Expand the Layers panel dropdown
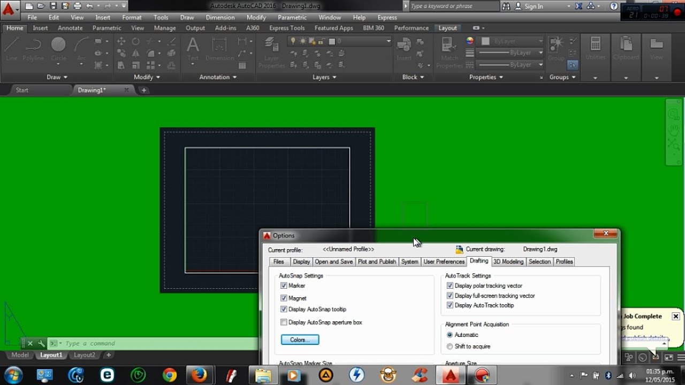Screen dimensions: 685x385 [324, 77]
